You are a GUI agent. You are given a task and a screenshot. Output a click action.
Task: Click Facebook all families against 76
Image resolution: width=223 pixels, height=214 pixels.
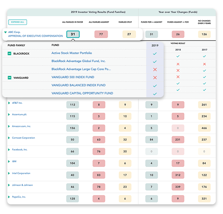(99, 152)
